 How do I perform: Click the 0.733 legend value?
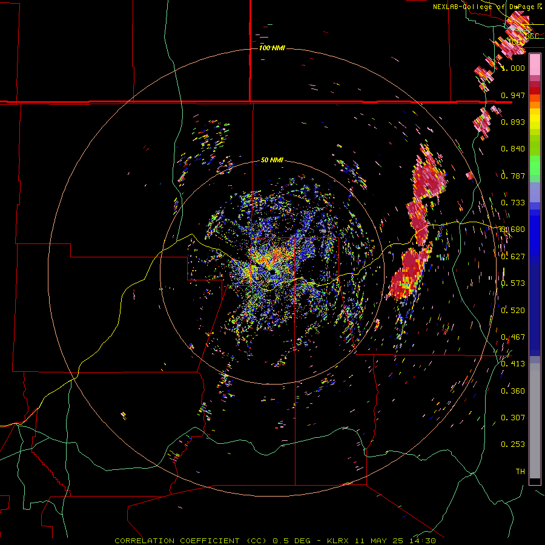click(x=513, y=202)
